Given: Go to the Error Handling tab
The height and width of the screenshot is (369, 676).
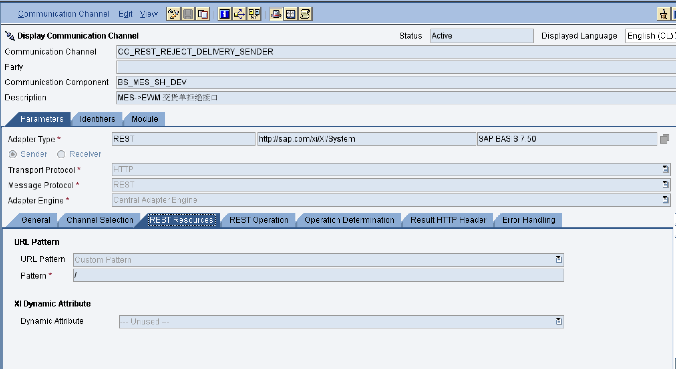Looking at the screenshot, I should pos(529,220).
